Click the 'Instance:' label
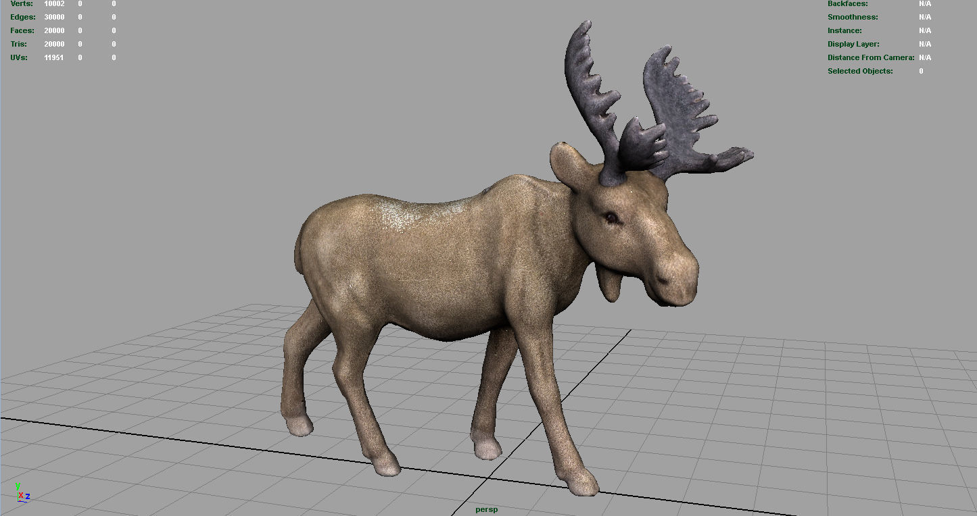The width and height of the screenshot is (977, 516). (844, 30)
